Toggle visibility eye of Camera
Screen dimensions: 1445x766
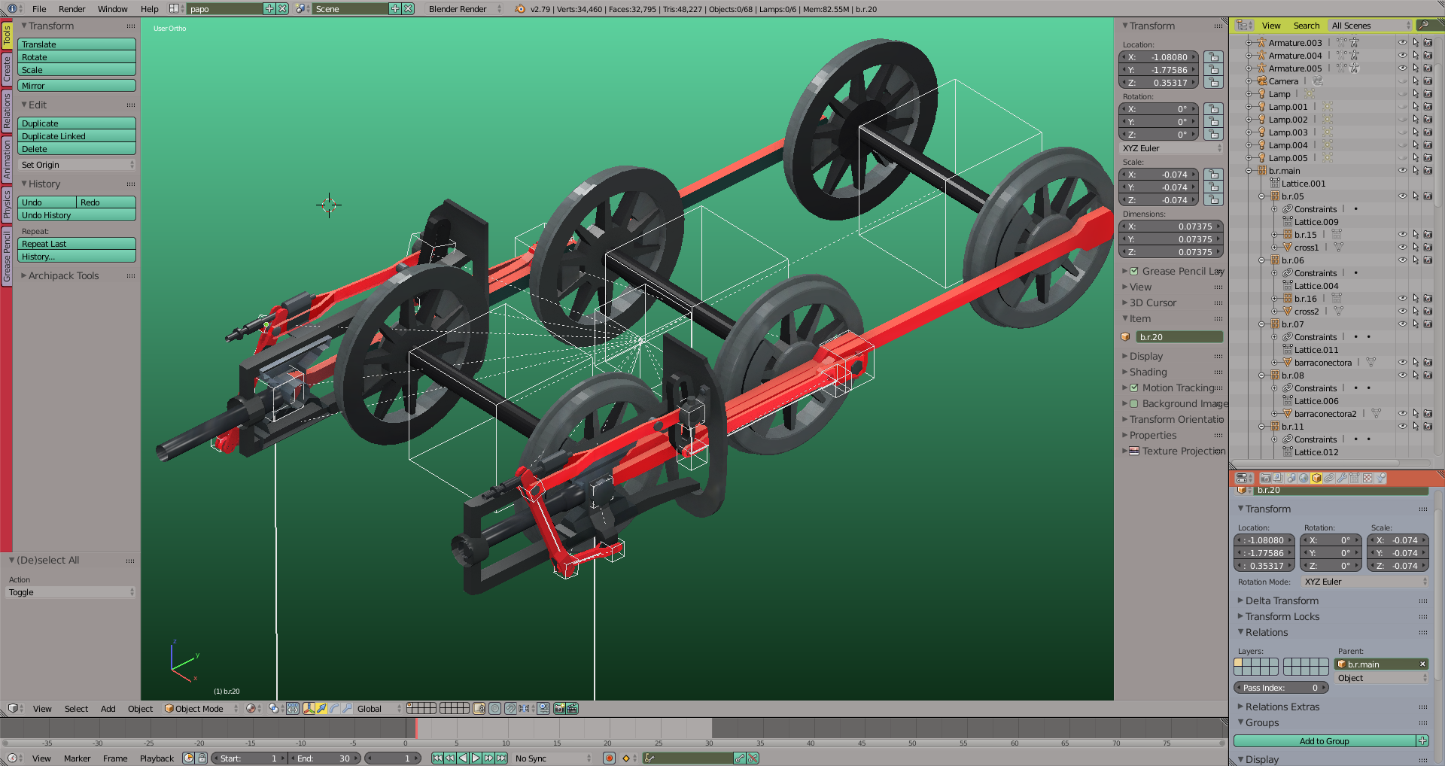1403,81
